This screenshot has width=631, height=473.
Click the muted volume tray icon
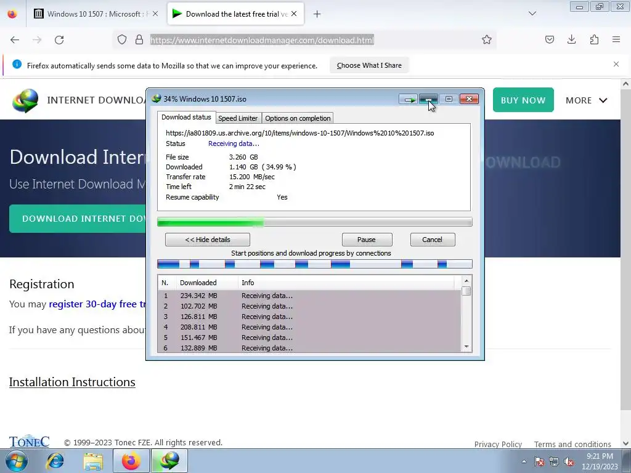pos(569,461)
